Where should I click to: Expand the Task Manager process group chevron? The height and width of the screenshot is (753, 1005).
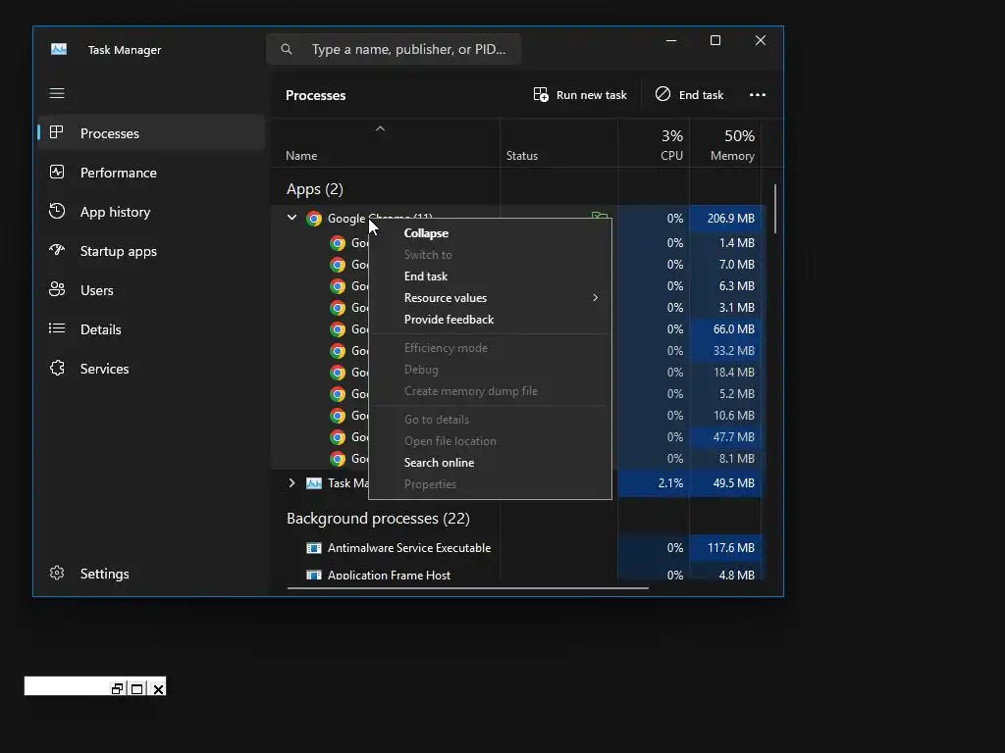point(291,482)
